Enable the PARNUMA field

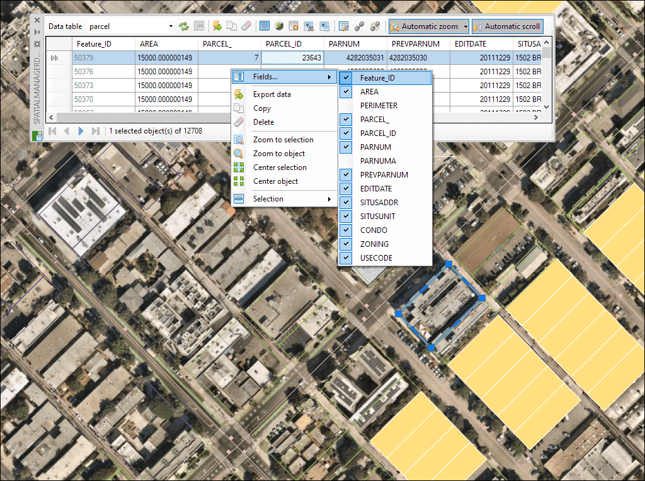[x=385, y=161]
